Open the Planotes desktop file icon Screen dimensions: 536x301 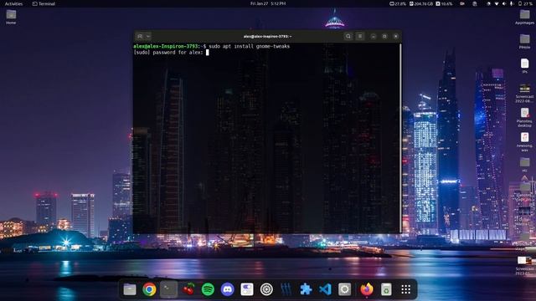pos(524,117)
